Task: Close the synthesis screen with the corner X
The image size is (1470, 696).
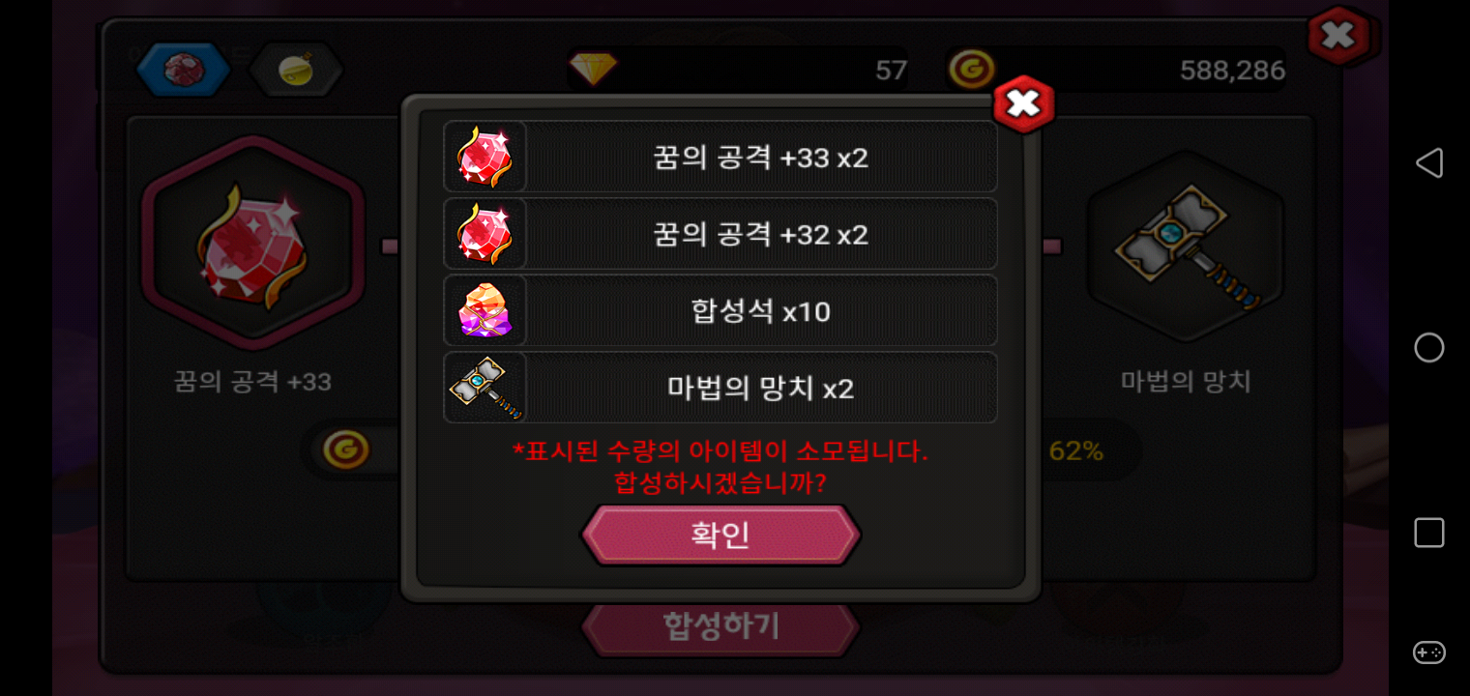Action: pyautogui.click(x=1339, y=36)
